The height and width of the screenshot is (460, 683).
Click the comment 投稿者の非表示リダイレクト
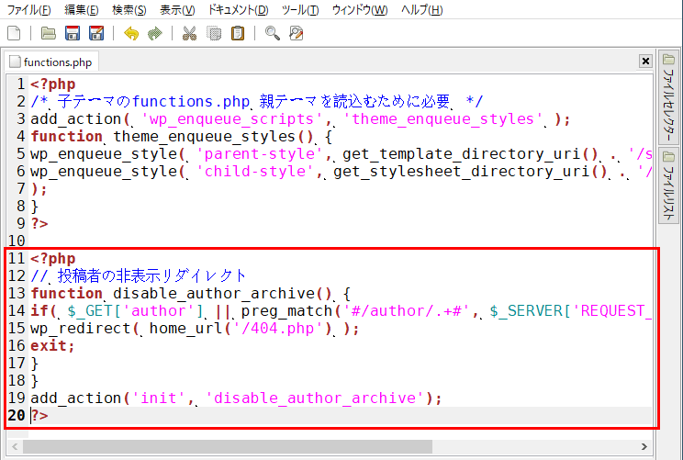(x=152, y=275)
